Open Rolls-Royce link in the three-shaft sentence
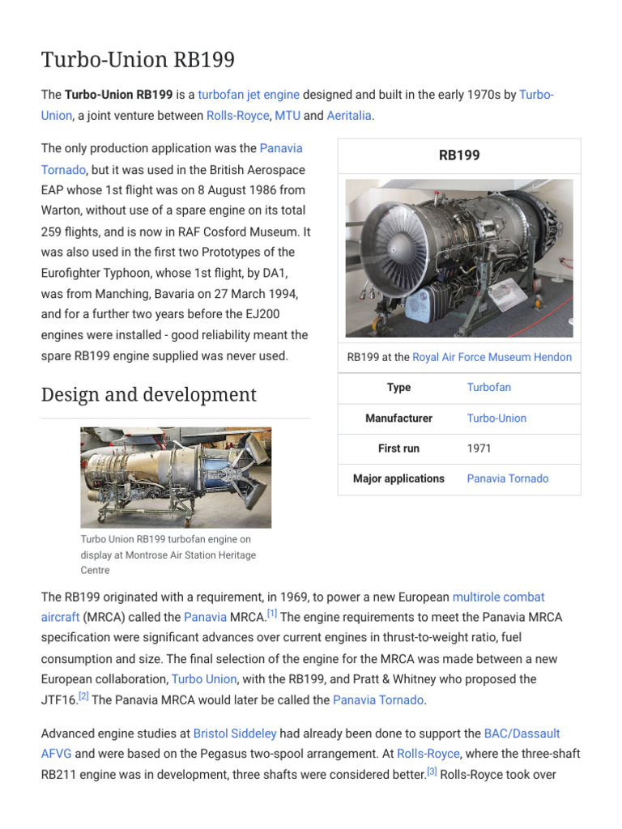This screenshot has height=829, width=622. [428, 754]
